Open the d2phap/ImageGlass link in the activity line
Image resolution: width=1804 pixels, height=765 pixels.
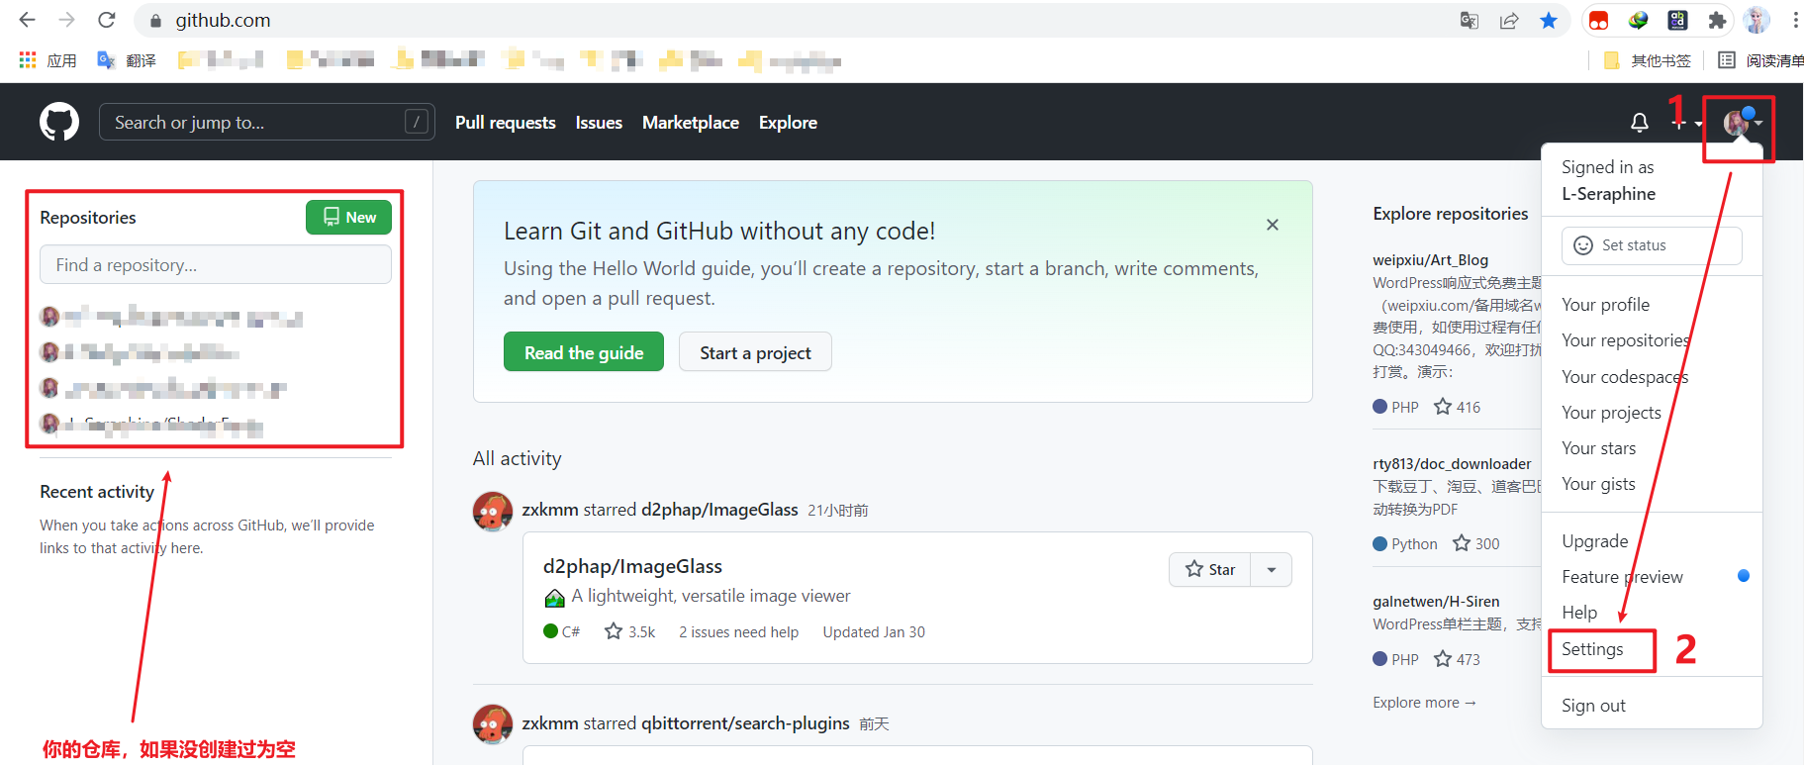[719, 510]
